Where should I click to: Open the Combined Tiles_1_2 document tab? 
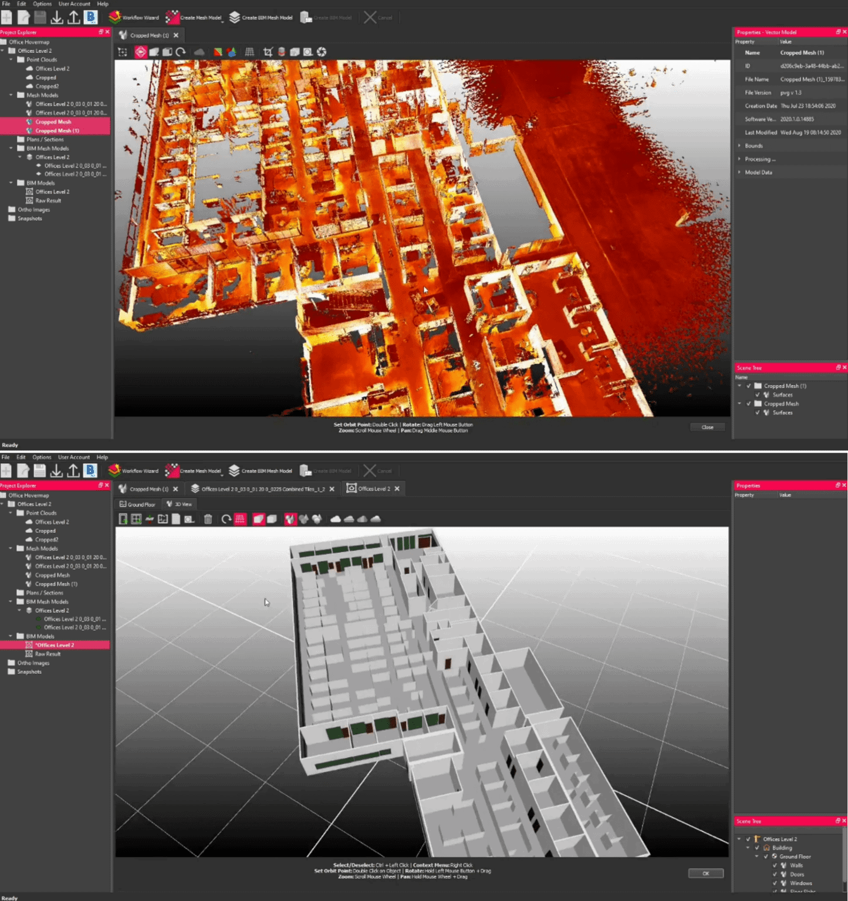tap(262, 489)
